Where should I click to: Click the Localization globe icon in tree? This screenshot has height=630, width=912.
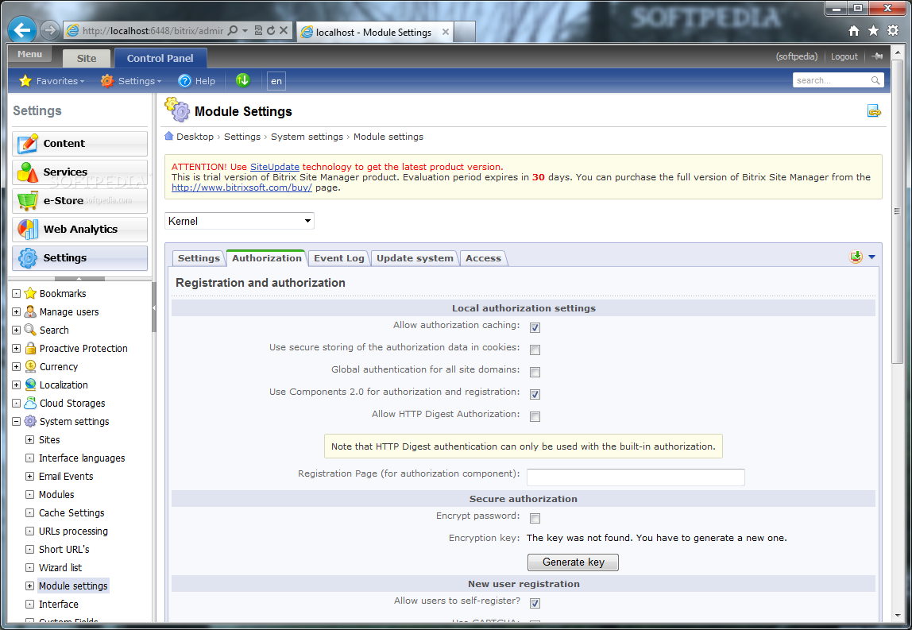coord(30,385)
